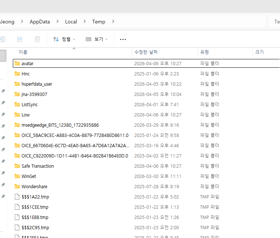Click the hsperfdata_user folder icon
The image size is (280, 238).
point(17,84)
